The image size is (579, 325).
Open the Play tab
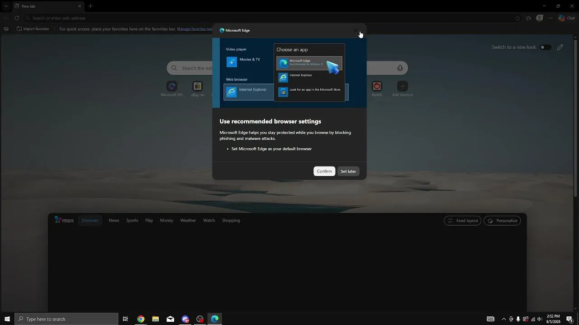[x=149, y=220]
